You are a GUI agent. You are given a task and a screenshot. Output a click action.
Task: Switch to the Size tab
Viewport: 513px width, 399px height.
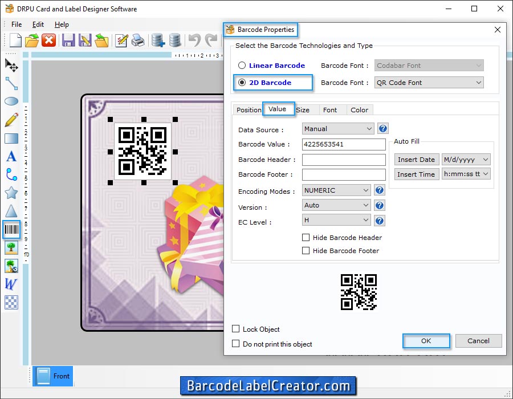[303, 110]
